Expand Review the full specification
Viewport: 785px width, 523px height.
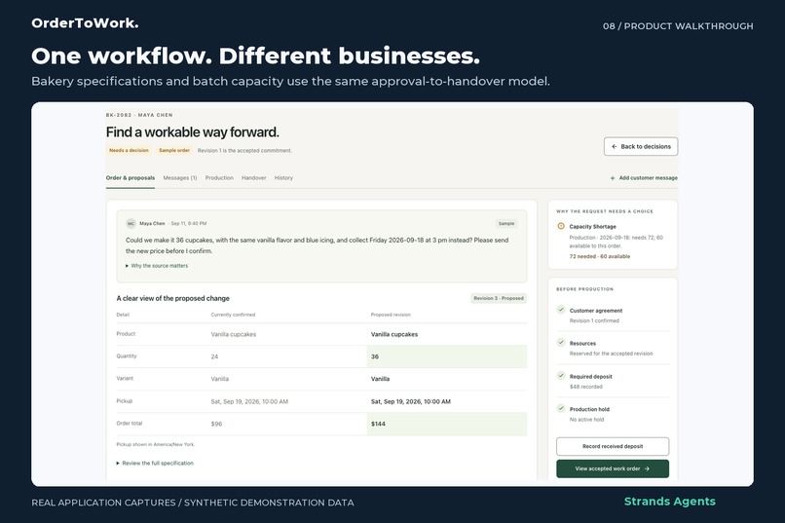[155, 463]
